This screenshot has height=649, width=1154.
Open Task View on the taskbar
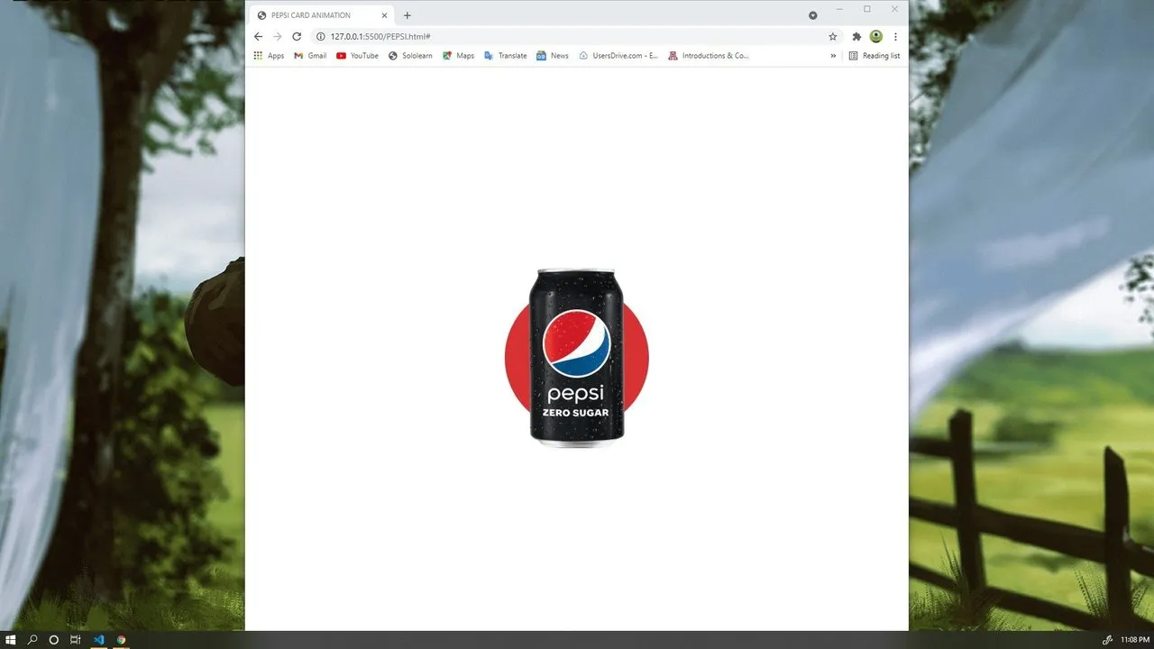pos(76,640)
